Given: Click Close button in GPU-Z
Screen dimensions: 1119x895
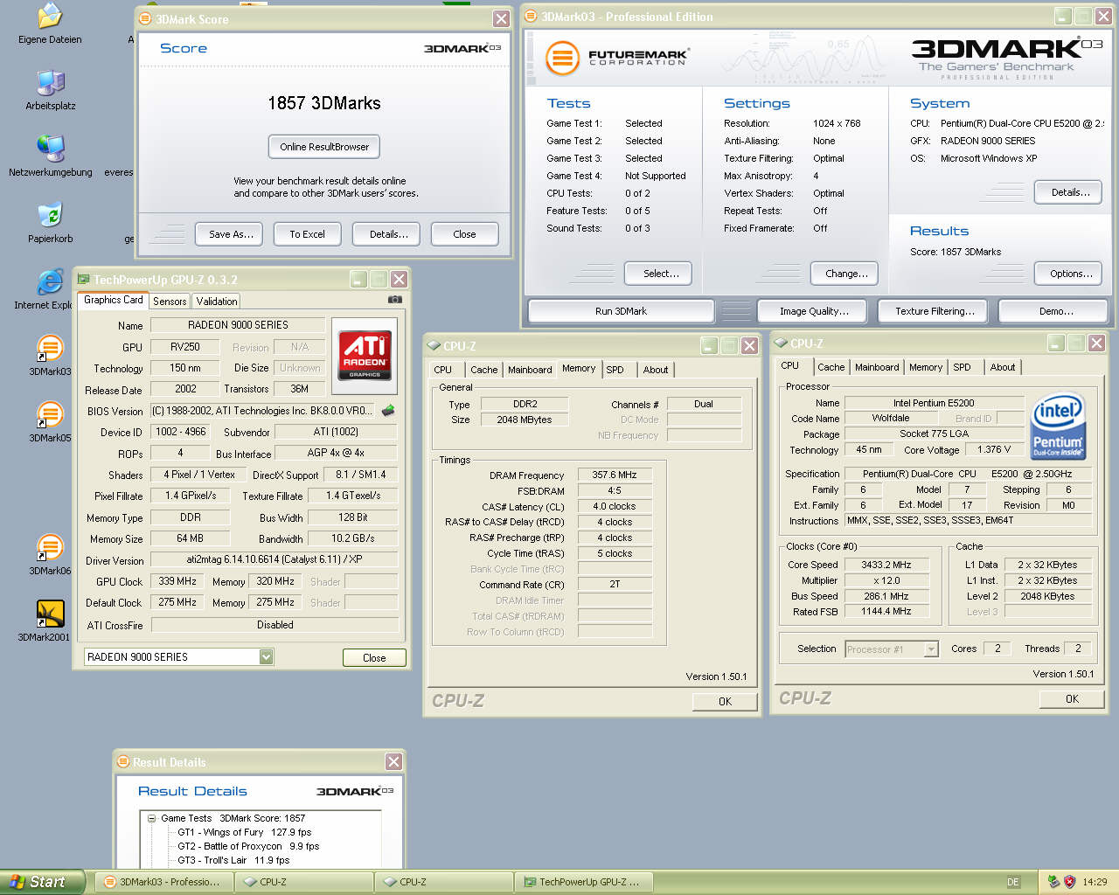Looking at the screenshot, I should pyautogui.click(x=374, y=658).
